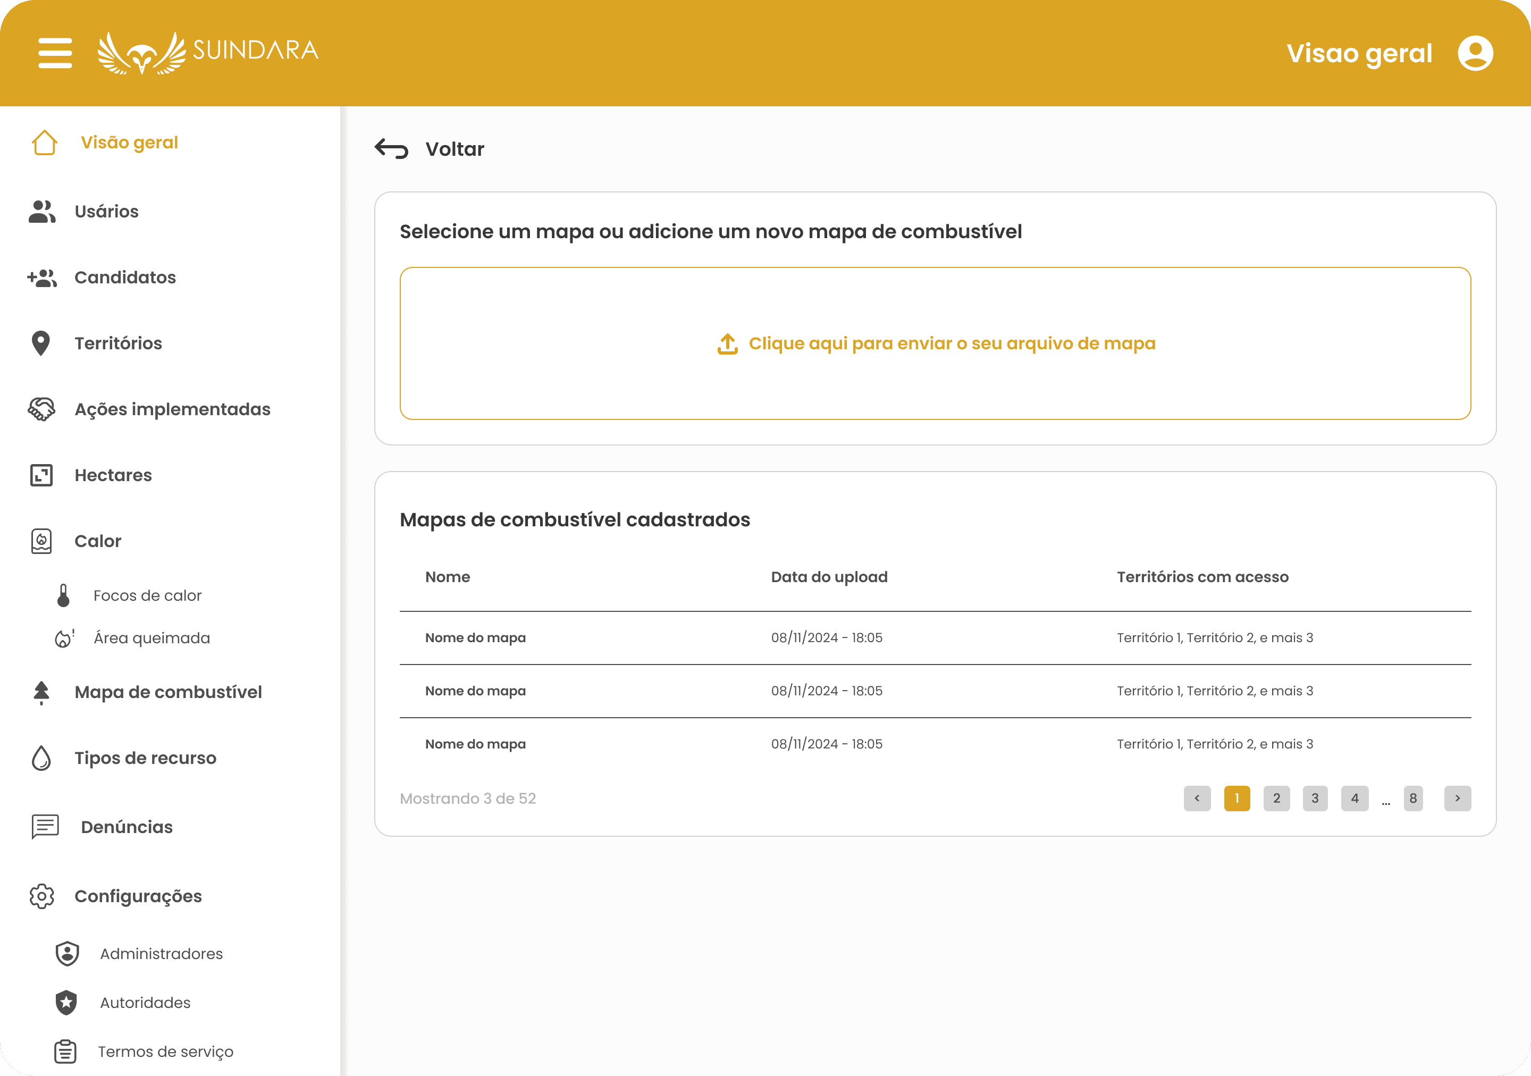Click the flame icon for Área queimada
This screenshot has height=1076, width=1531.
click(x=64, y=638)
